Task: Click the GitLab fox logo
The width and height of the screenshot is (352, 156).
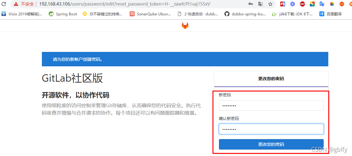Action: point(185,25)
